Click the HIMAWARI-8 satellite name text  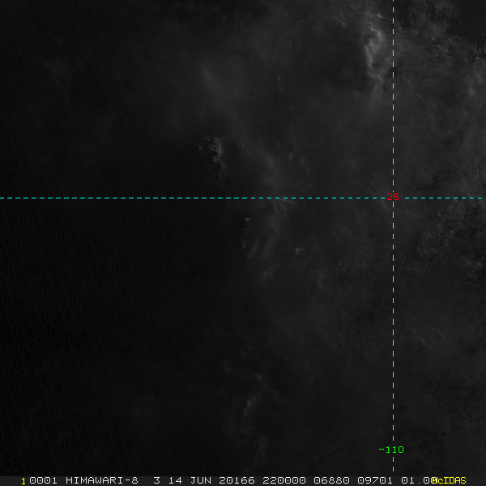pyautogui.click(x=102, y=480)
